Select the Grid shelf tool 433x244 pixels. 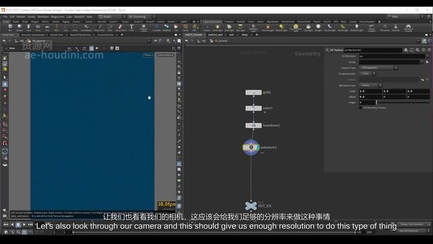tap(47, 28)
